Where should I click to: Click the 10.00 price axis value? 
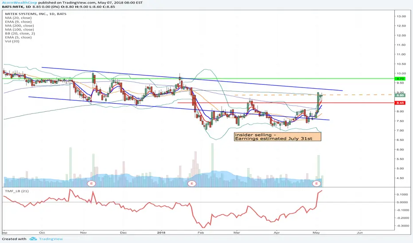[401, 73]
